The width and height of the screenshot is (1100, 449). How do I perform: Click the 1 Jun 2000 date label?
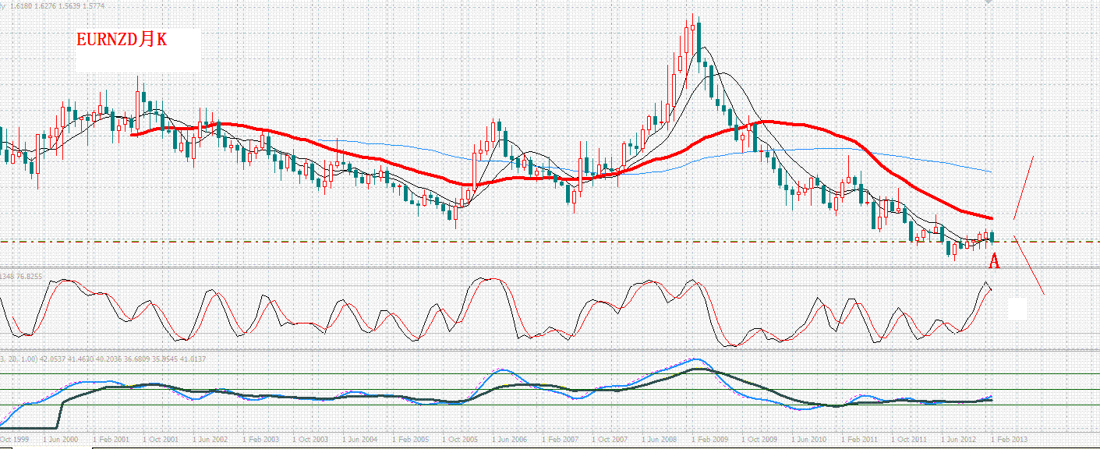(62, 440)
